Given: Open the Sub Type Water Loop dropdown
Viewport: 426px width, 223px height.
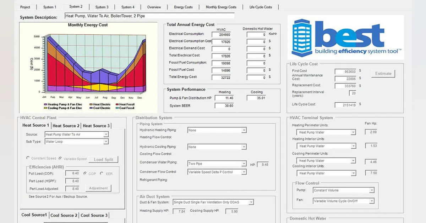Looking at the screenshot, I should coord(106,142).
